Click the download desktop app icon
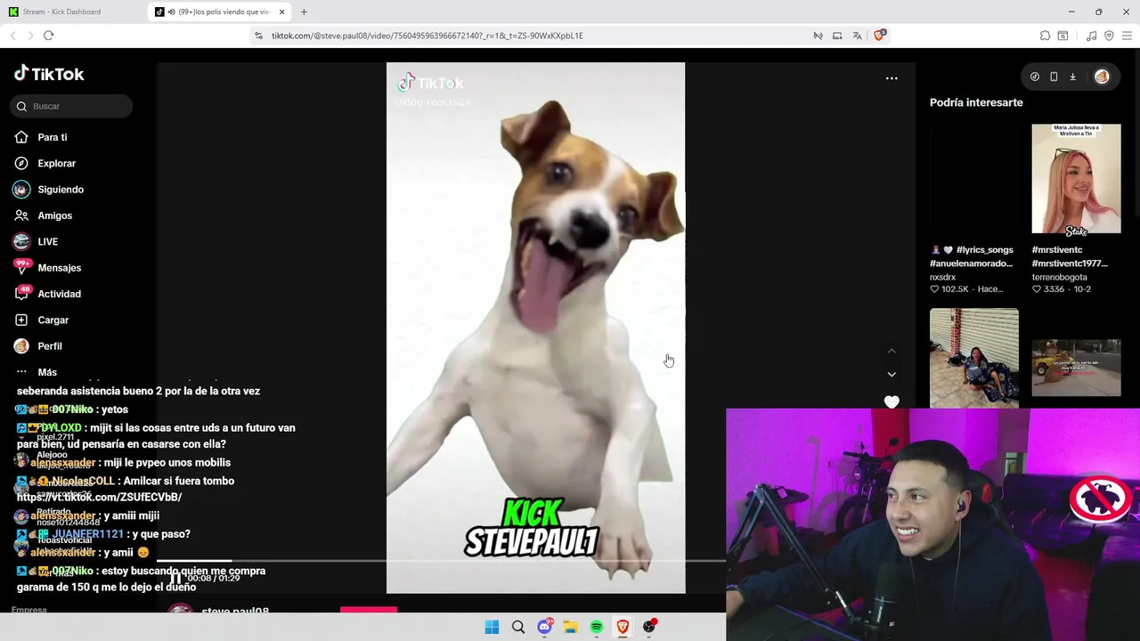This screenshot has width=1140, height=641. coord(1072,77)
